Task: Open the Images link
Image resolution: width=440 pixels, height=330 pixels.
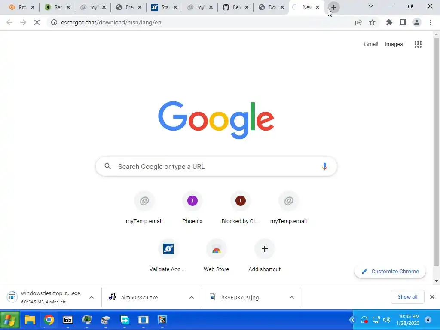Action: [394, 44]
